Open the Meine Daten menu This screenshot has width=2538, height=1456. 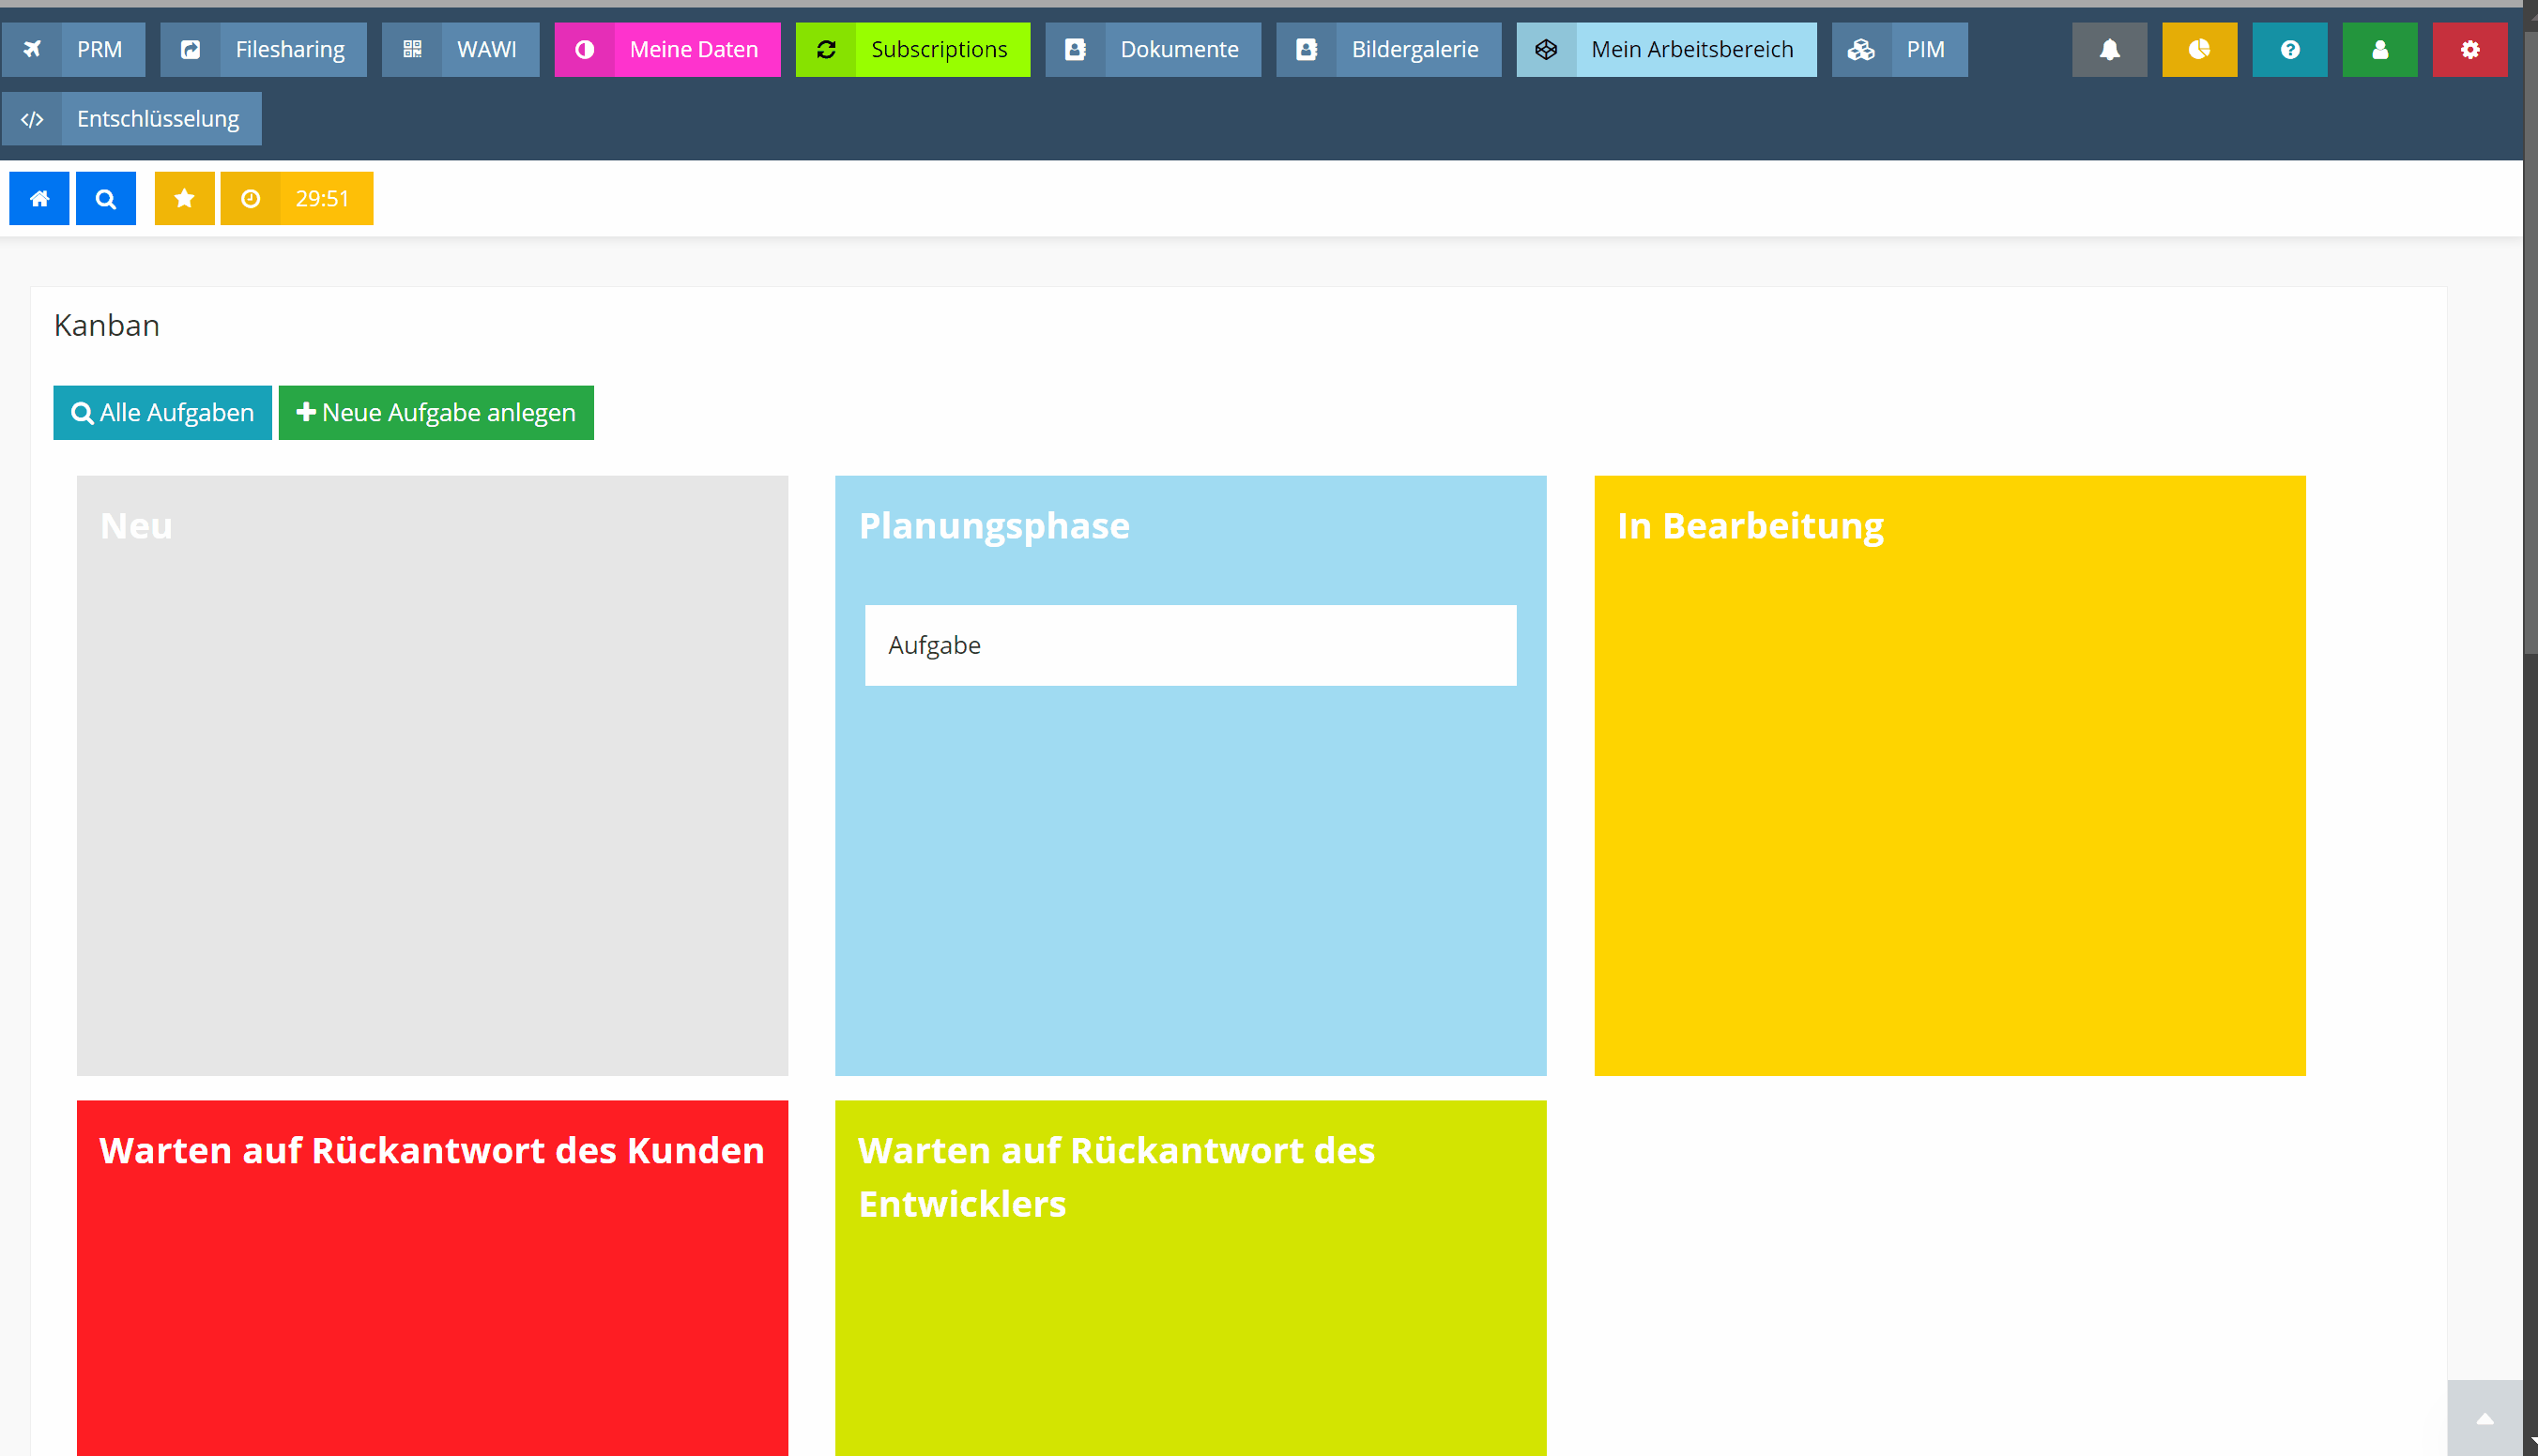(667, 49)
